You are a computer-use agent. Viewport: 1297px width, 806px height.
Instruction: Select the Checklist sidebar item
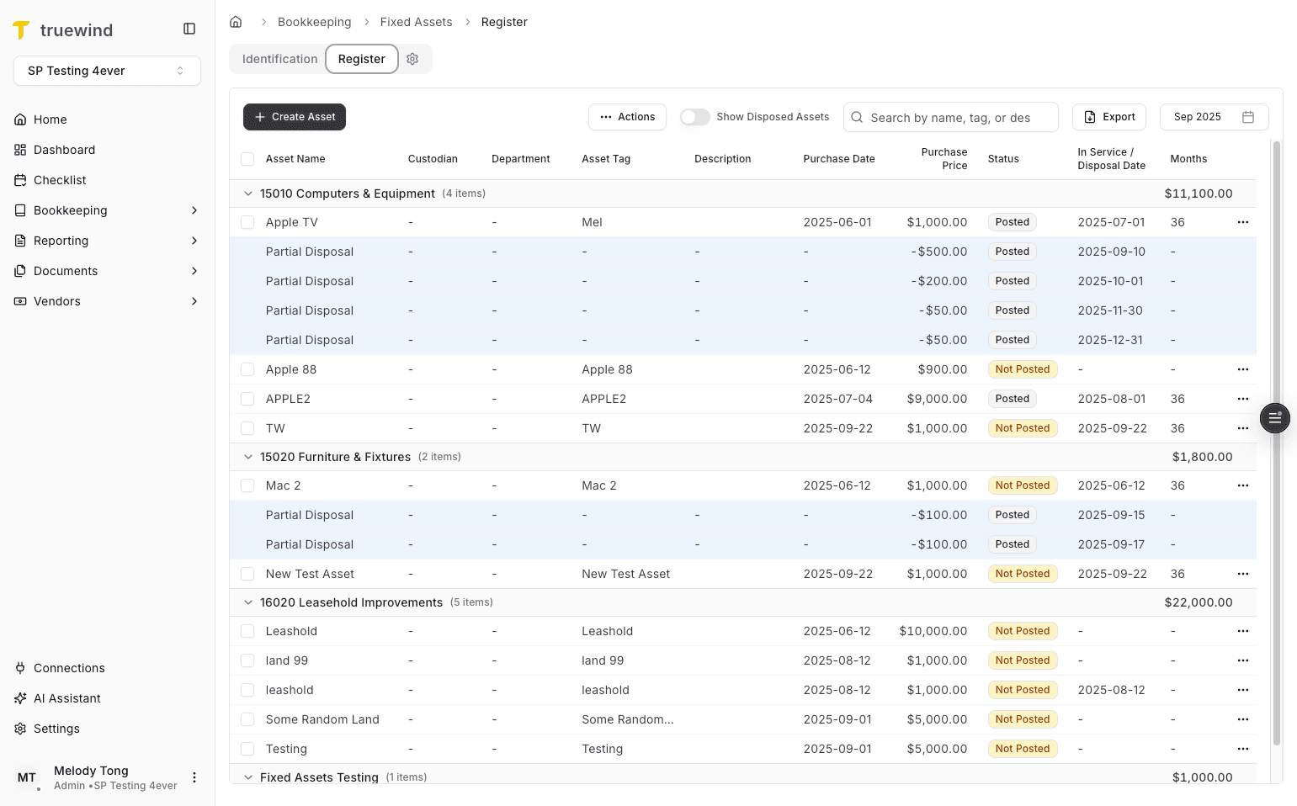[59, 179]
